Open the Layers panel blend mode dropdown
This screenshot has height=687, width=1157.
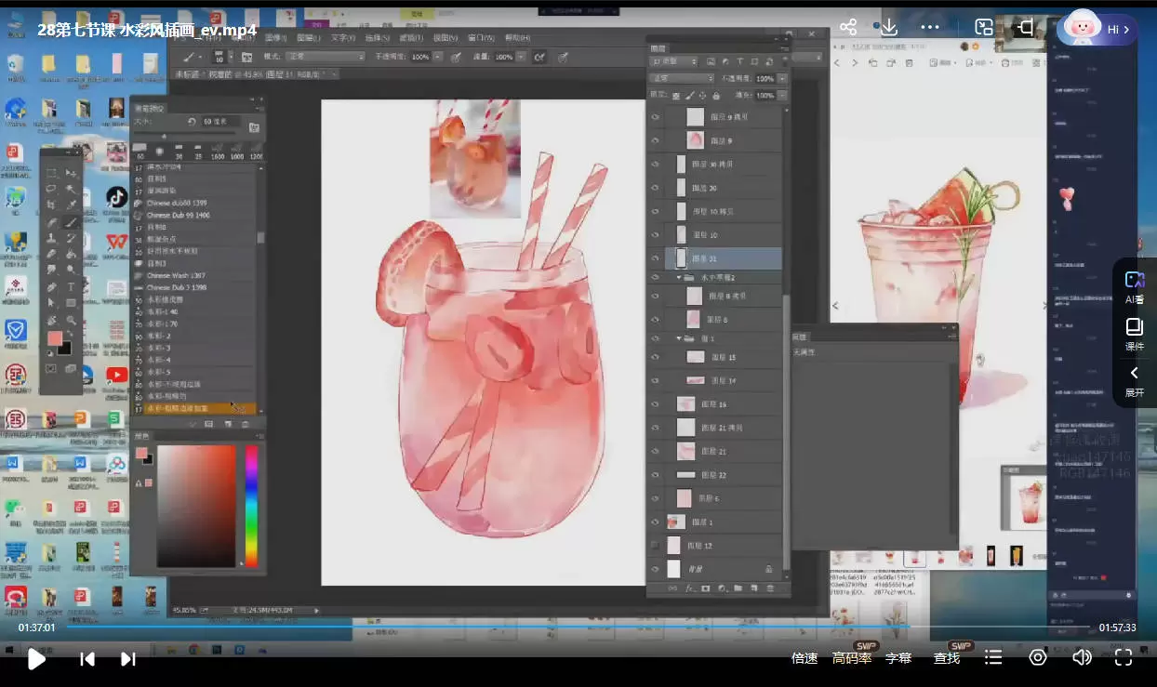point(683,78)
